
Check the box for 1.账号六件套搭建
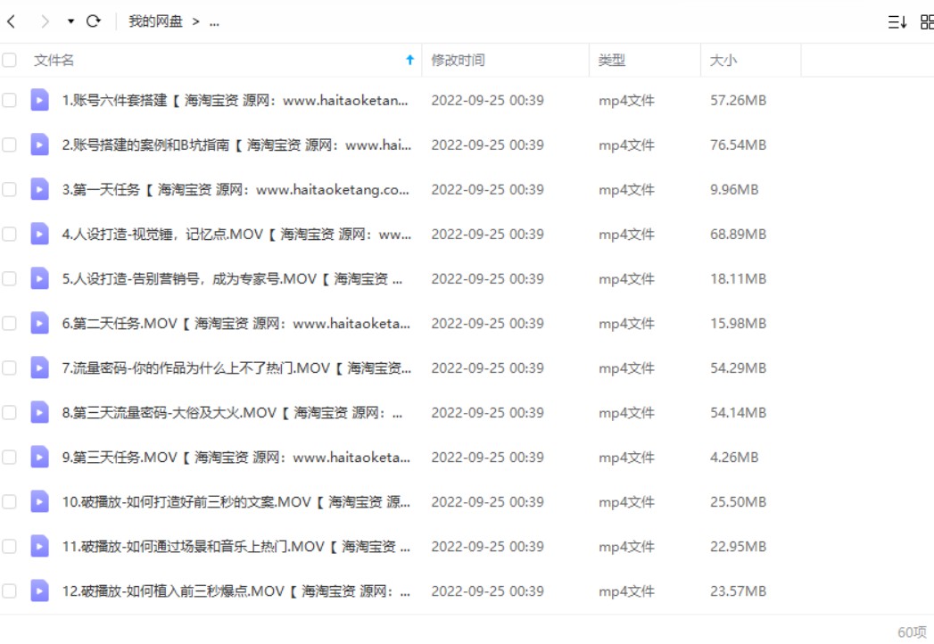click(9, 100)
